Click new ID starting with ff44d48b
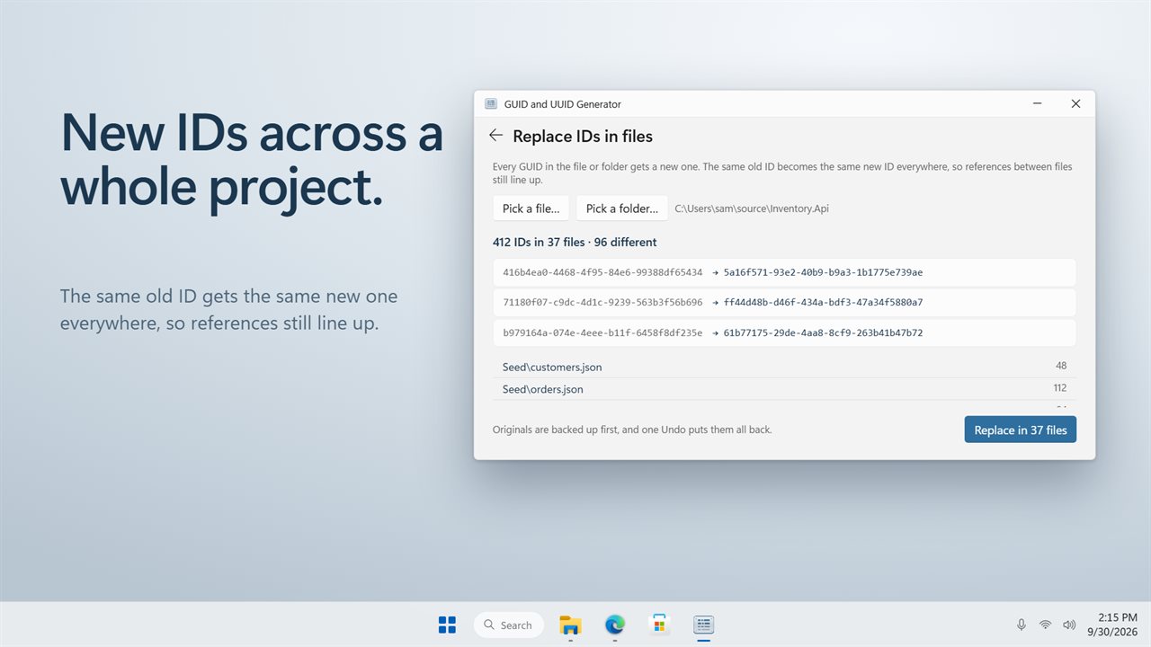 point(823,303)
